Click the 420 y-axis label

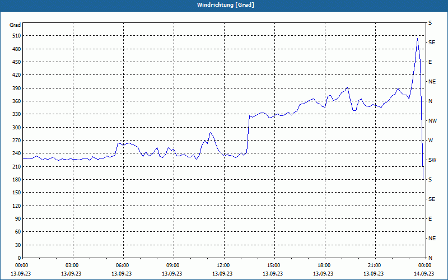(x=17, y=75)
